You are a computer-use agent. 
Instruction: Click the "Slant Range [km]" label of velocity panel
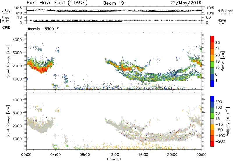point(8,121)
